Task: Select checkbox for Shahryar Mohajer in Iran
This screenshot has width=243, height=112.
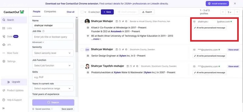Action: (82, 21)
